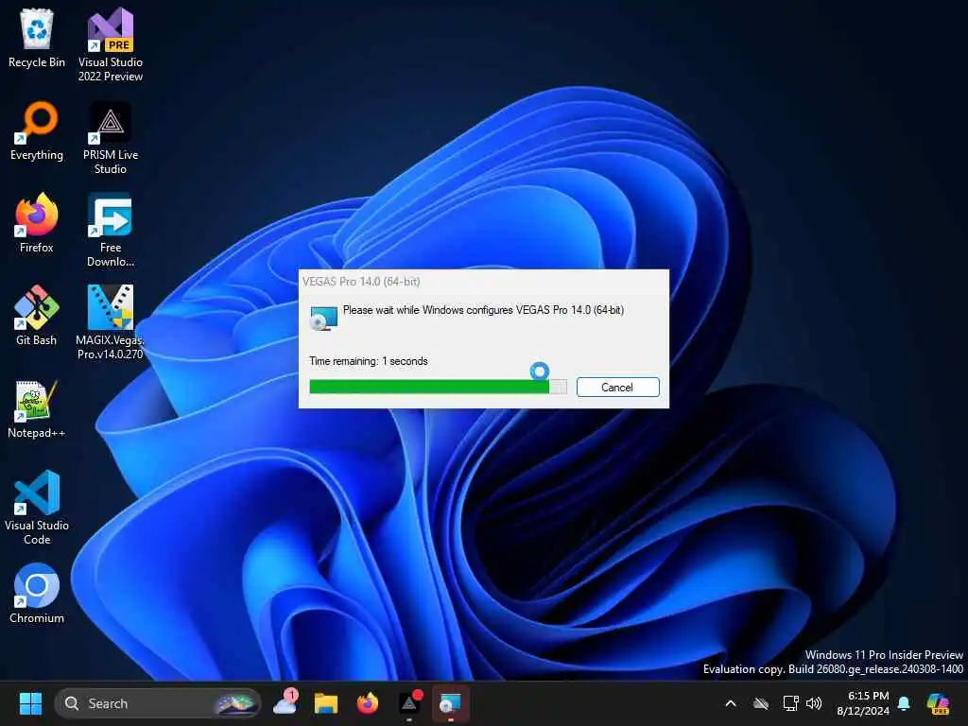Show hidden system tray icons

[731, 703]
